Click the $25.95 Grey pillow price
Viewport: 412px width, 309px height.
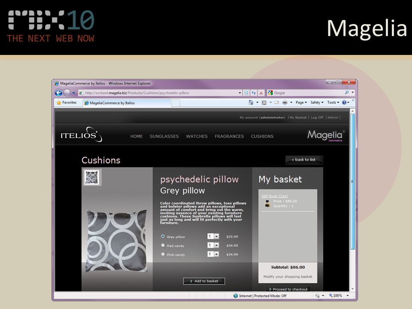(x=232, y=236)
